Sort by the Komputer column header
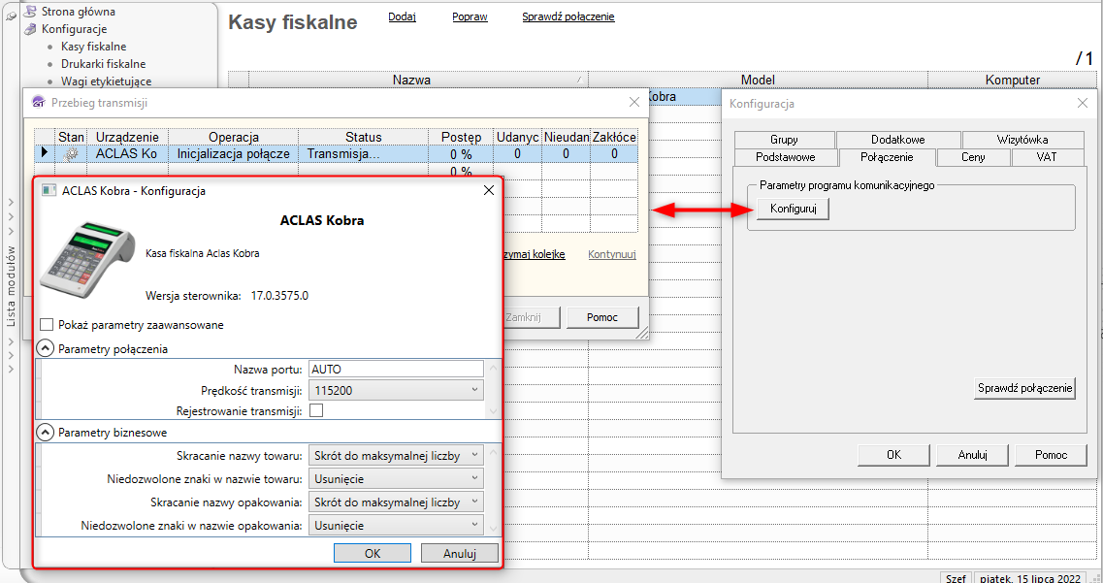The image size is (1103, 583). pos(1012,80)
